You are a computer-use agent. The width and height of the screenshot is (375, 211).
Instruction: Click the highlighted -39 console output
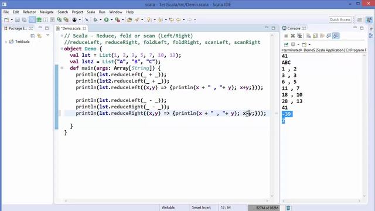[287, 114]
